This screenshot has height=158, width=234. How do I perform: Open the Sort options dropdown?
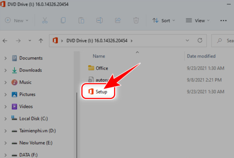point(163,20)
